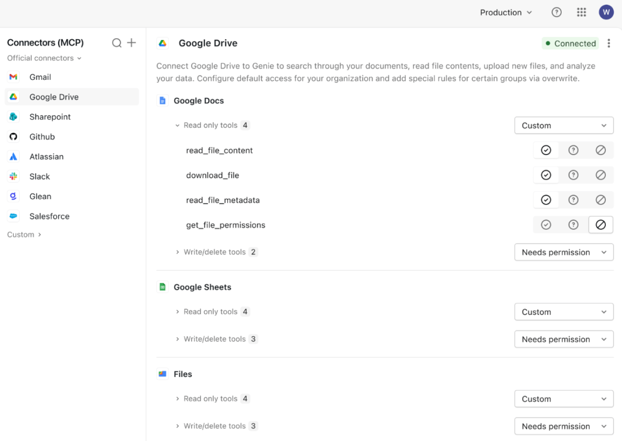622x441 pixels.
Task: Select Google Drive connector in sidebar
Action: (72, 97)
